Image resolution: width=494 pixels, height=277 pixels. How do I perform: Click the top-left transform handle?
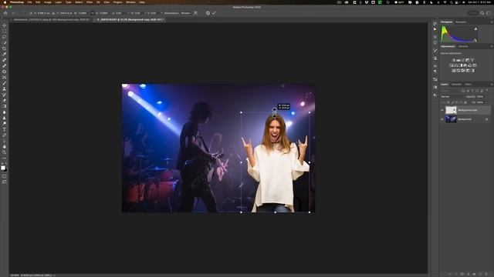(241, 112)
